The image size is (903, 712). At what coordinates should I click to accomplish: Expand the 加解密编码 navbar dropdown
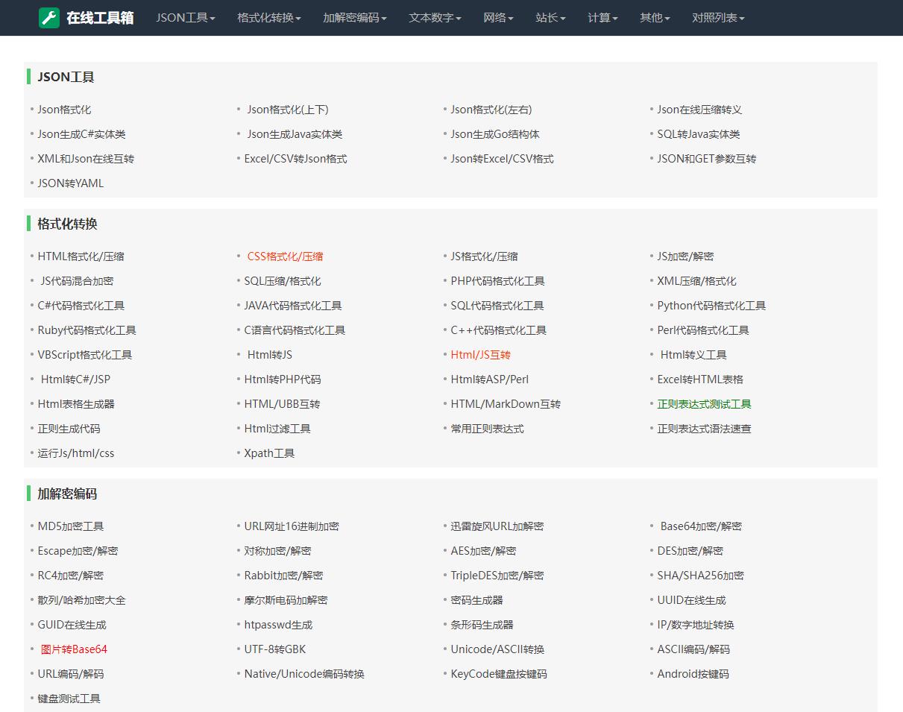click(355, 18)
